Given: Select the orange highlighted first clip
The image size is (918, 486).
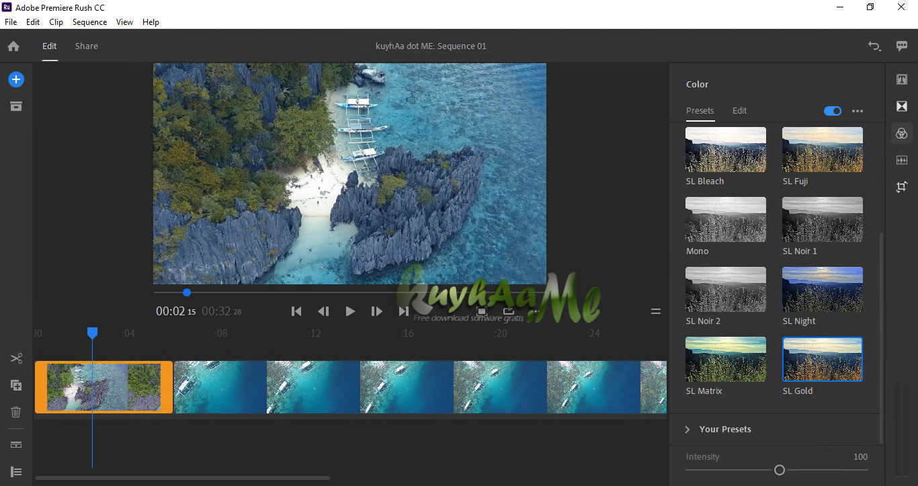Looking at the screenshot, I should (104, 387).
